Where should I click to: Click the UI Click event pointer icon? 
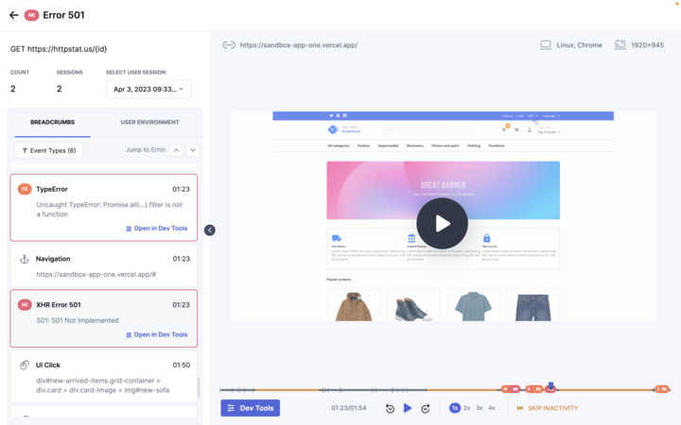25,365
